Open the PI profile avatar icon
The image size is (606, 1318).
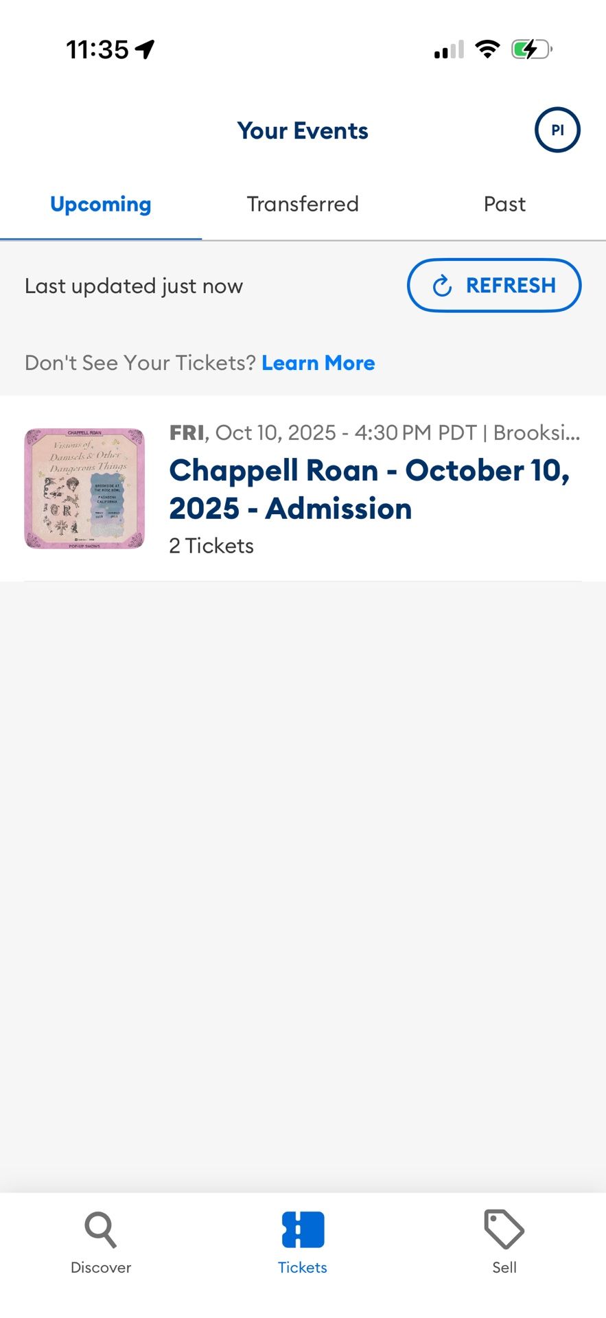(557, 130)
